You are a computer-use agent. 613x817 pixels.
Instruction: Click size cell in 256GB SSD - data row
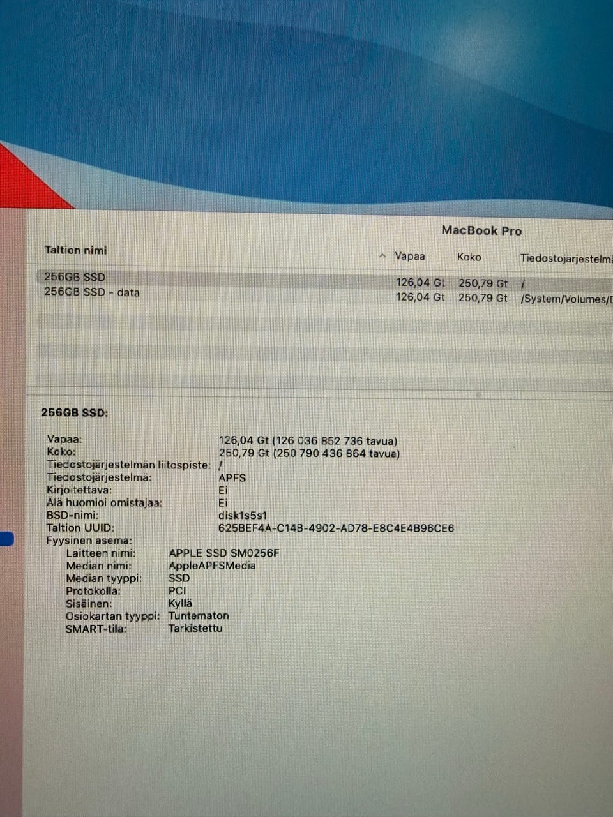(x=483, y=298)
